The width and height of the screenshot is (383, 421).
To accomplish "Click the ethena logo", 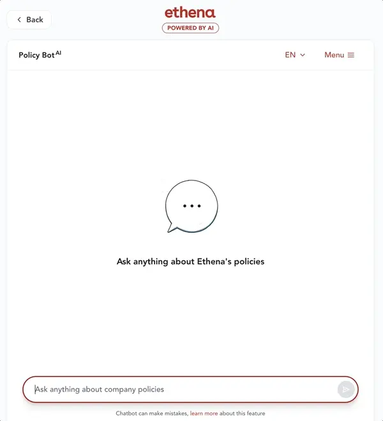I will coord(190,13).
